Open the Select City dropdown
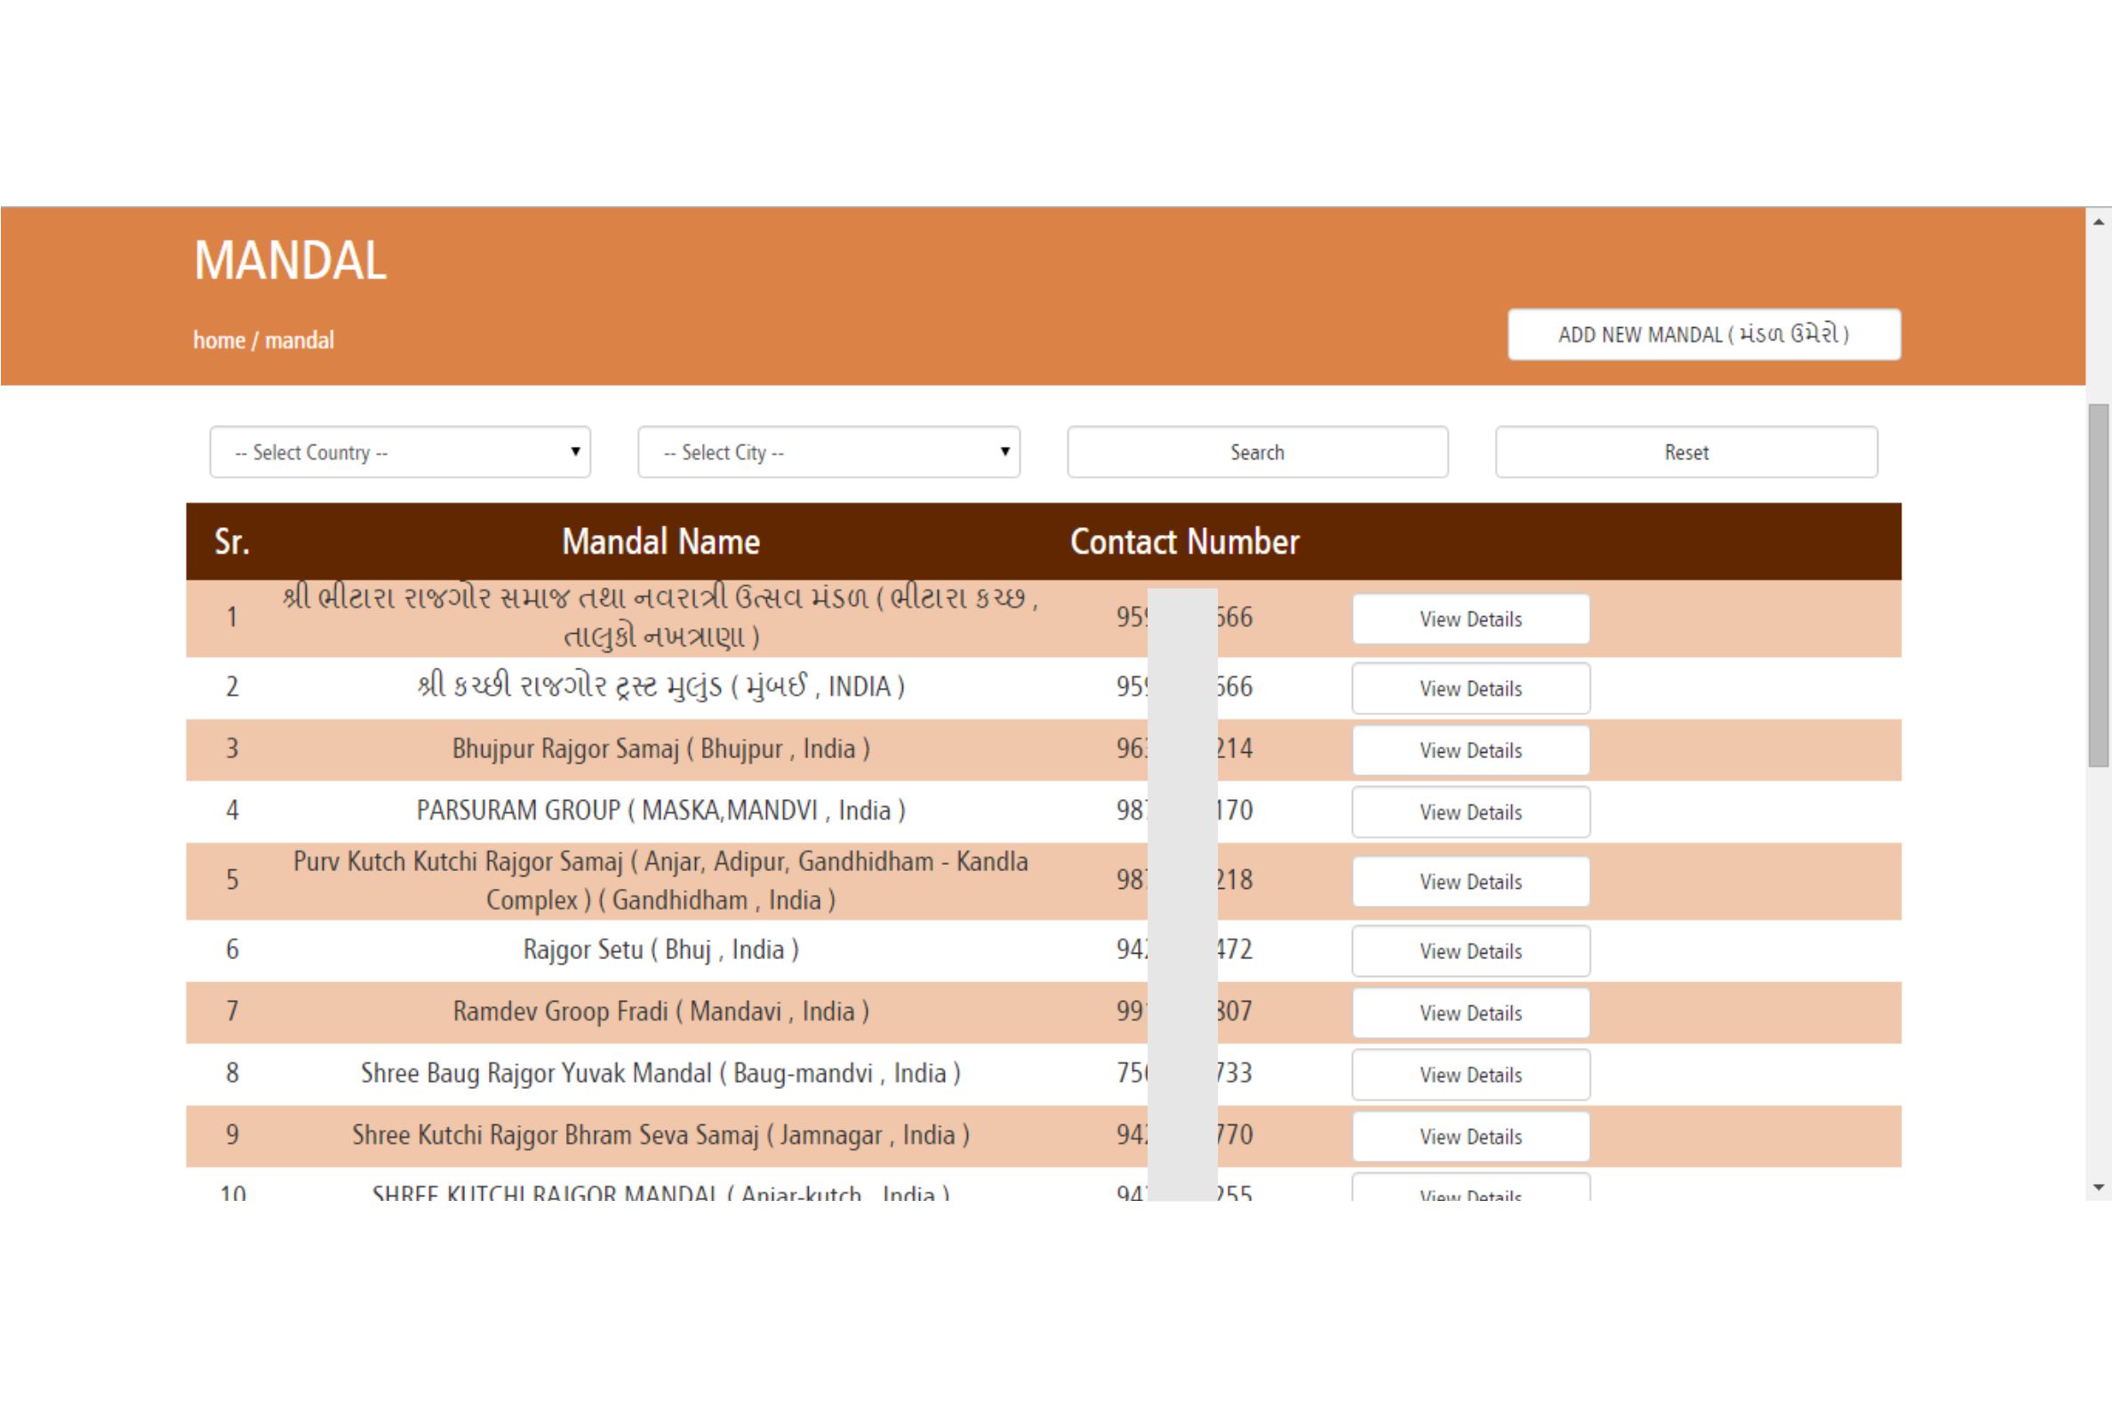 click(828, 452)
